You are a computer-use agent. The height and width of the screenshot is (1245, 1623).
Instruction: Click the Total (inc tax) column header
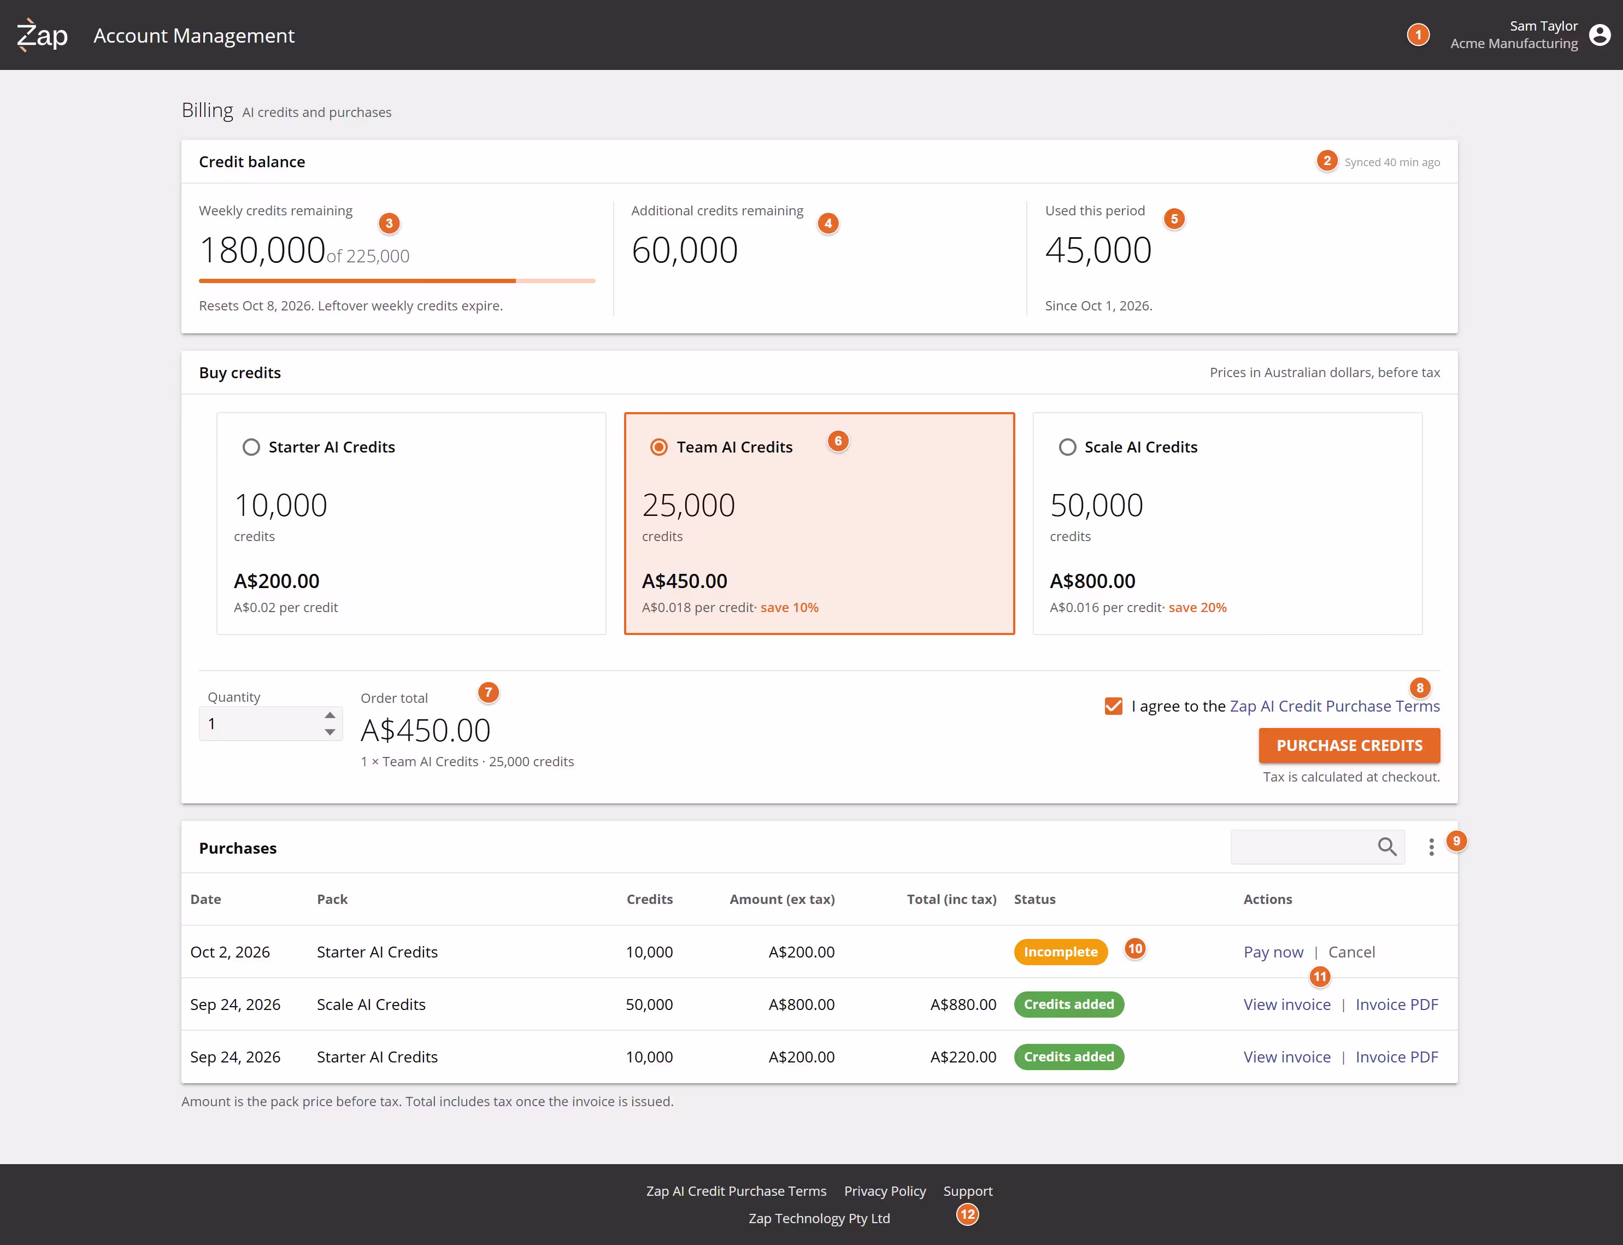click(951, 899)
